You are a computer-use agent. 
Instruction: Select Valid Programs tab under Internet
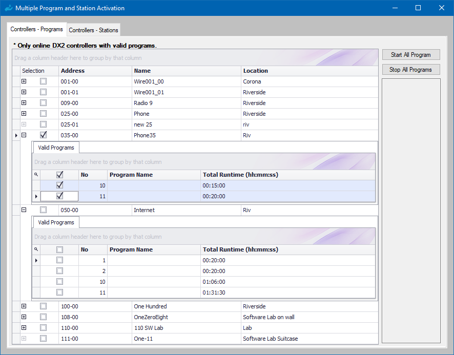tap(56, 222)
